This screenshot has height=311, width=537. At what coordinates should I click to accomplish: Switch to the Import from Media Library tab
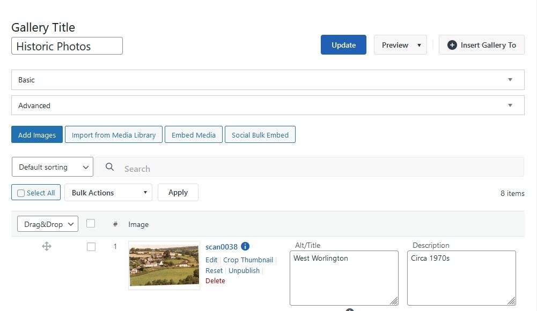tap(113, 134)
